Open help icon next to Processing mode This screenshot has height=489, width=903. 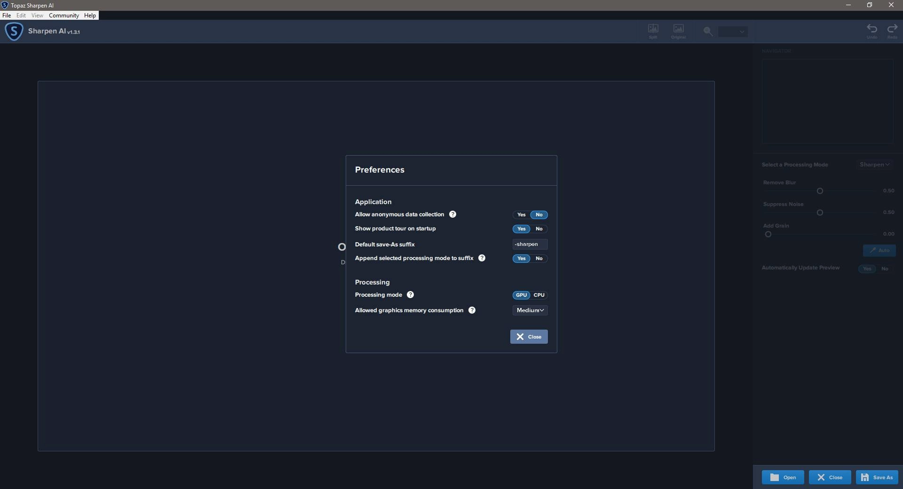tap(410, 295)
